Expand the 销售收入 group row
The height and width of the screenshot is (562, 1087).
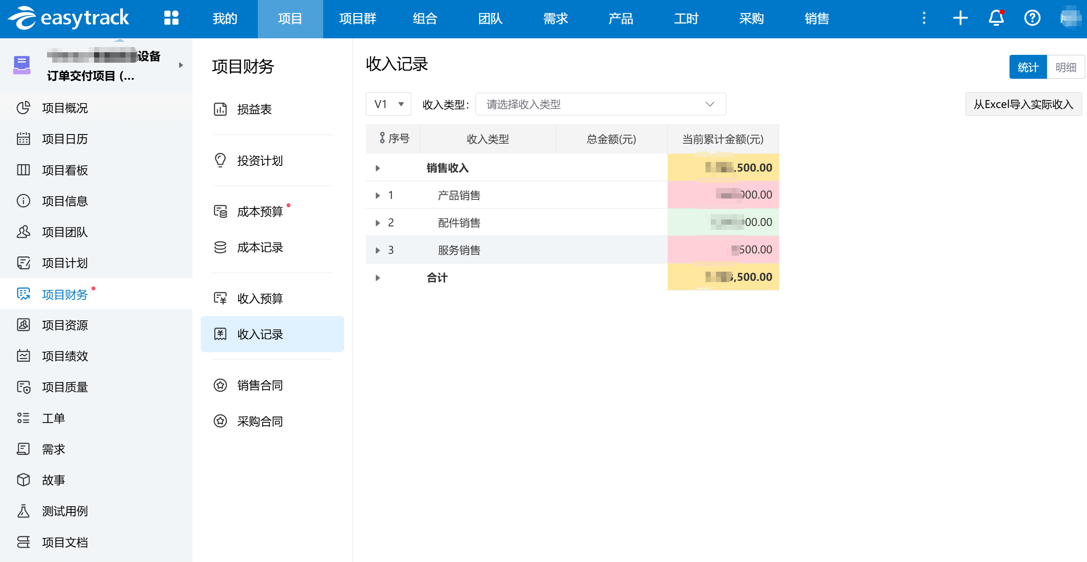point(378,168)
